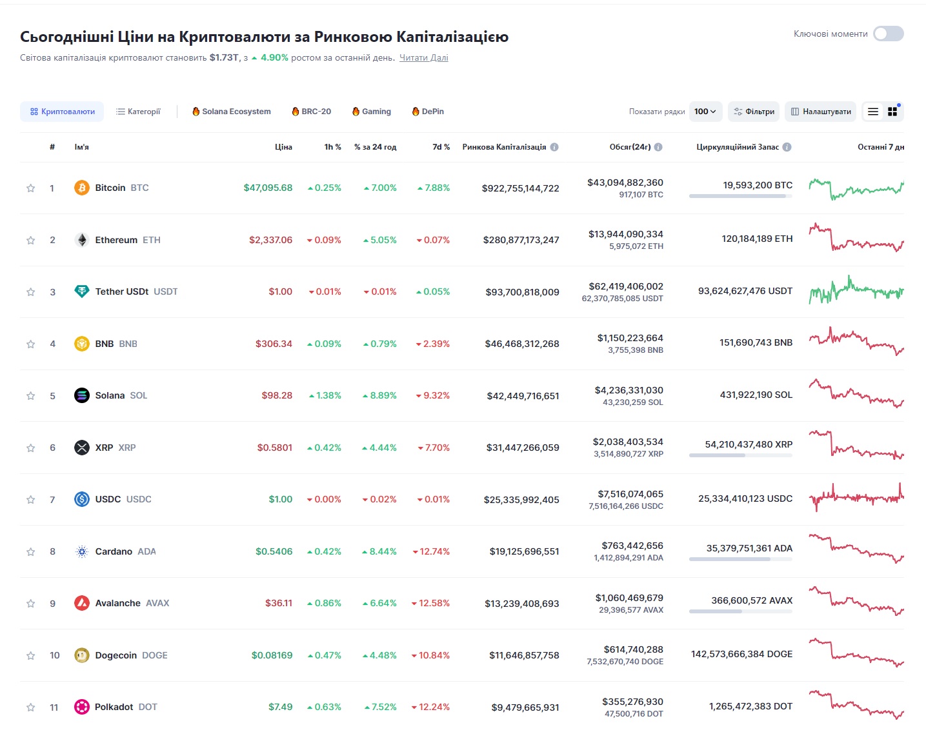Click the Dogecoin coin logo

82,655
